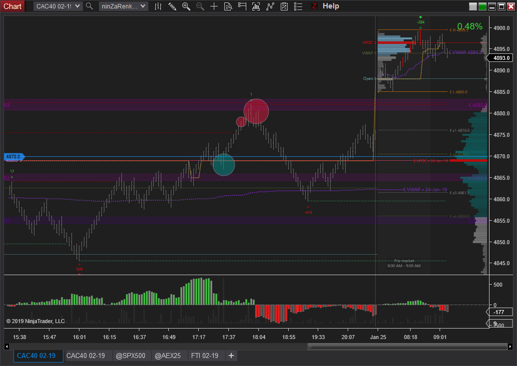This screenshot has height=366, width=517.
Task: Open the Help menu
Action: 331,6
